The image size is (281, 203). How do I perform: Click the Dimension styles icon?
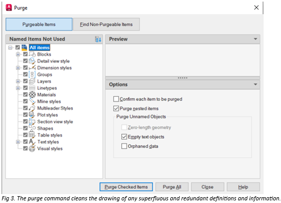click(x=32, y=68)
